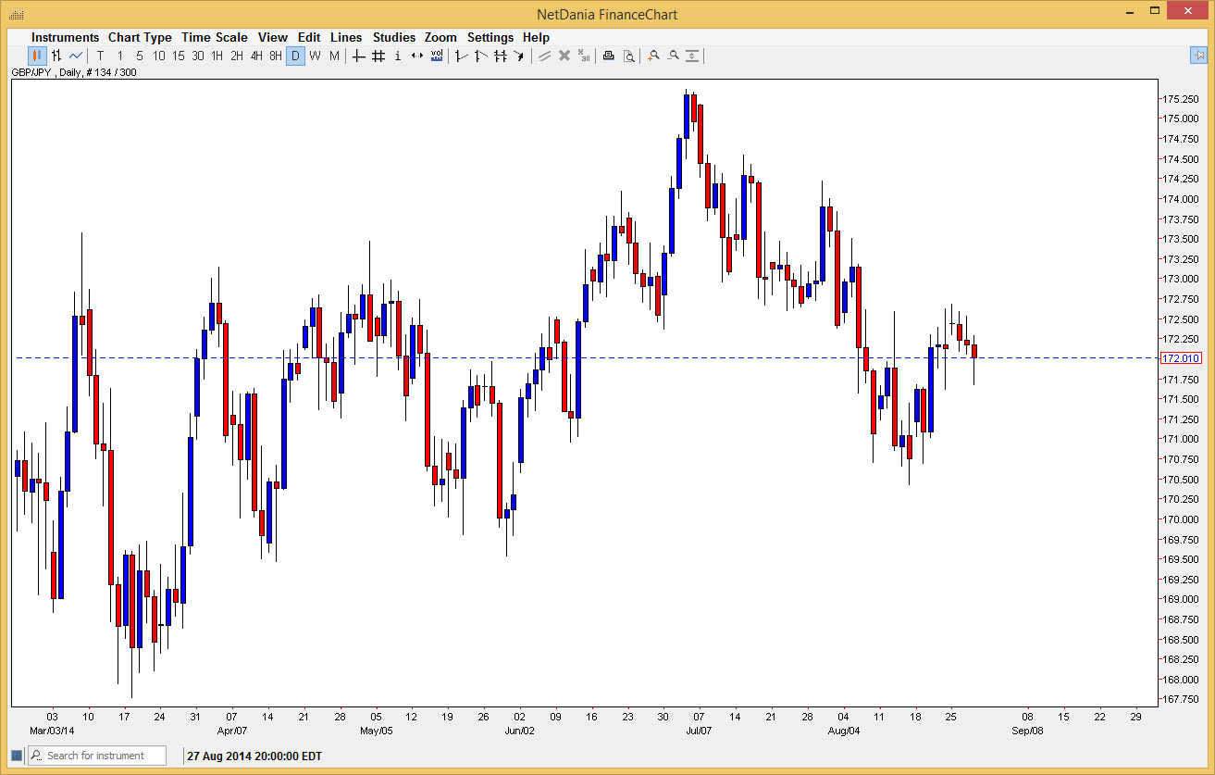Viewport: 1215px width, 775px height.
Task: Click the window grip icon at top left
Action: [x=16, y=14]
